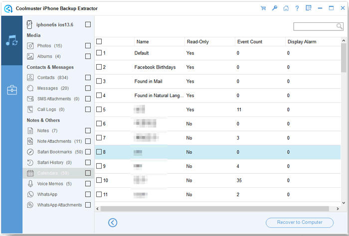349x236 pixels.
Task: Open Safari Bookmarks (50) category
Action: tap(60, 152)
